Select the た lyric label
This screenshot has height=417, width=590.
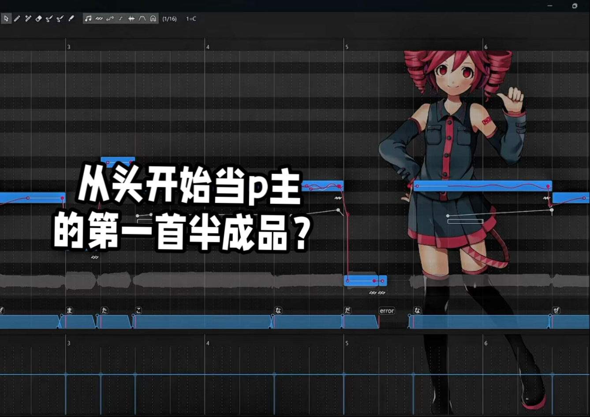(104, 310)
